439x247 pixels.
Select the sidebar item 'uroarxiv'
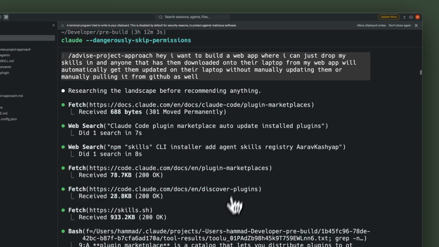pos(6,67)
